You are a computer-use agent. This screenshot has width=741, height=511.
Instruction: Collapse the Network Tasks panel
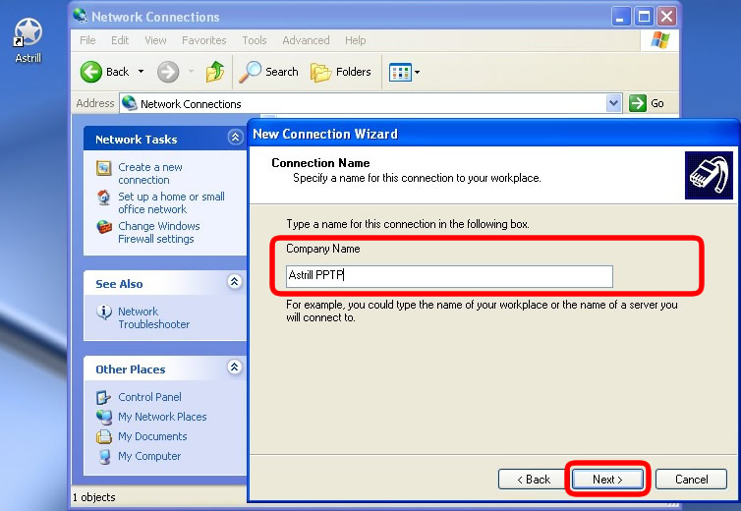click(x=235, y=139)
